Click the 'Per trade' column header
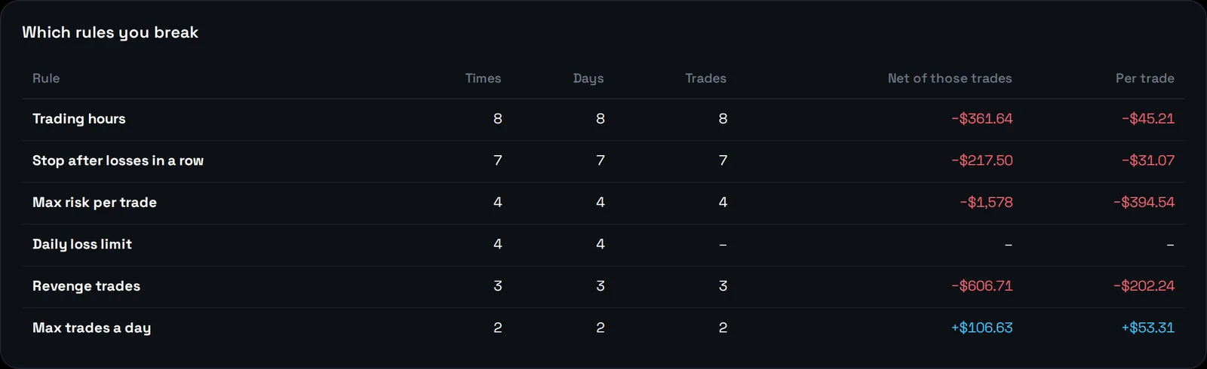Image resolution: width=1207 pixels, height=369 pixels. tap(1145, 78)
